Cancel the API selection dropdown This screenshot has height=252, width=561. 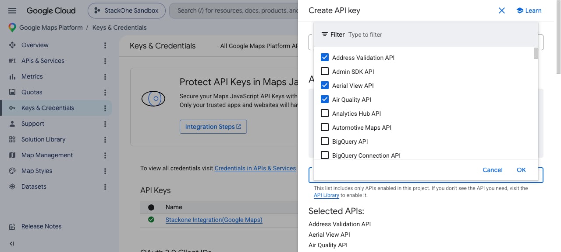(x=493, y=170)
